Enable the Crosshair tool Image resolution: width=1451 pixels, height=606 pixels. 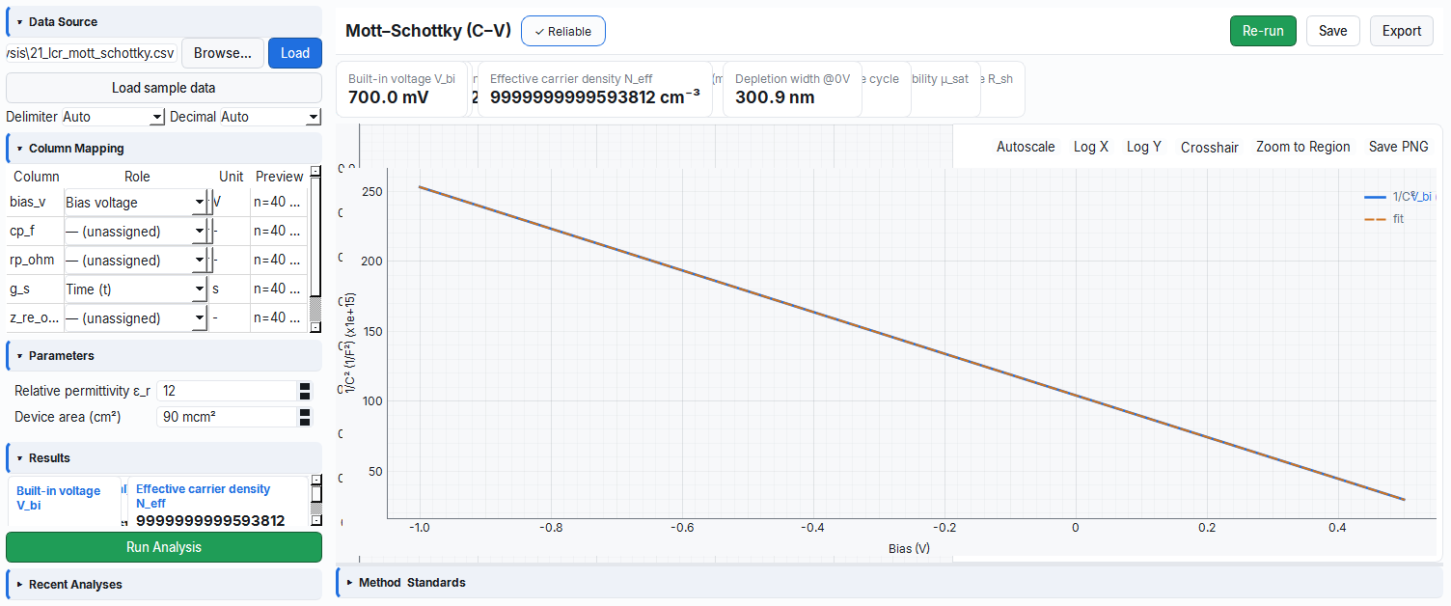tap(1210, 147)
